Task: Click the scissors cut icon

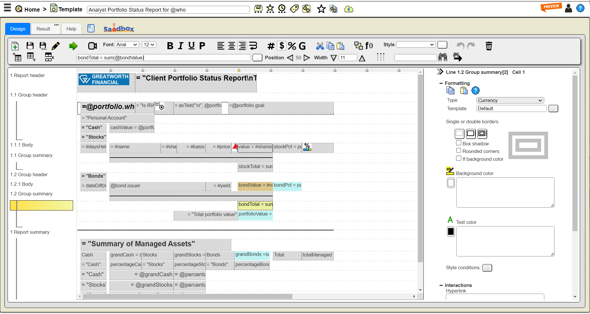Action: pyautogui.click(x=320, y=46)
